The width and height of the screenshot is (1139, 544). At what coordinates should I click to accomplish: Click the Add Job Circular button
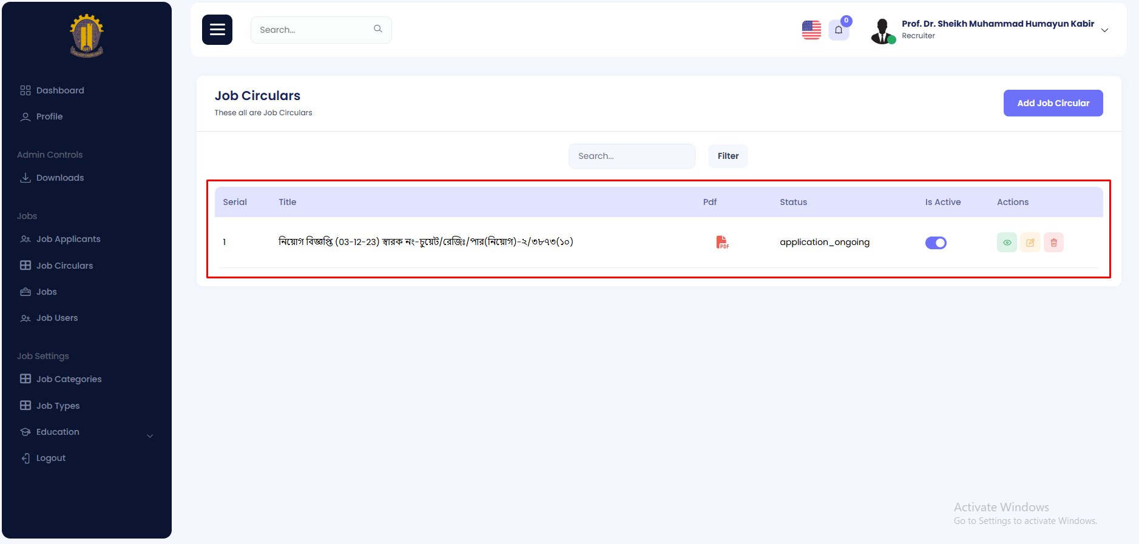[x=1053, y=103]
